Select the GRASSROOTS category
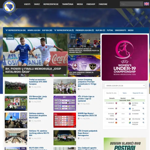The width and height of the screenshot is (150, 150). (x=120, y=30)
